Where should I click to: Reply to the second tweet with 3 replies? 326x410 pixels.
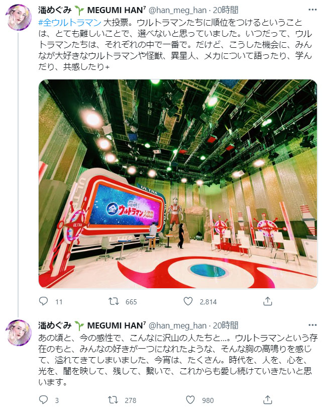43,400
